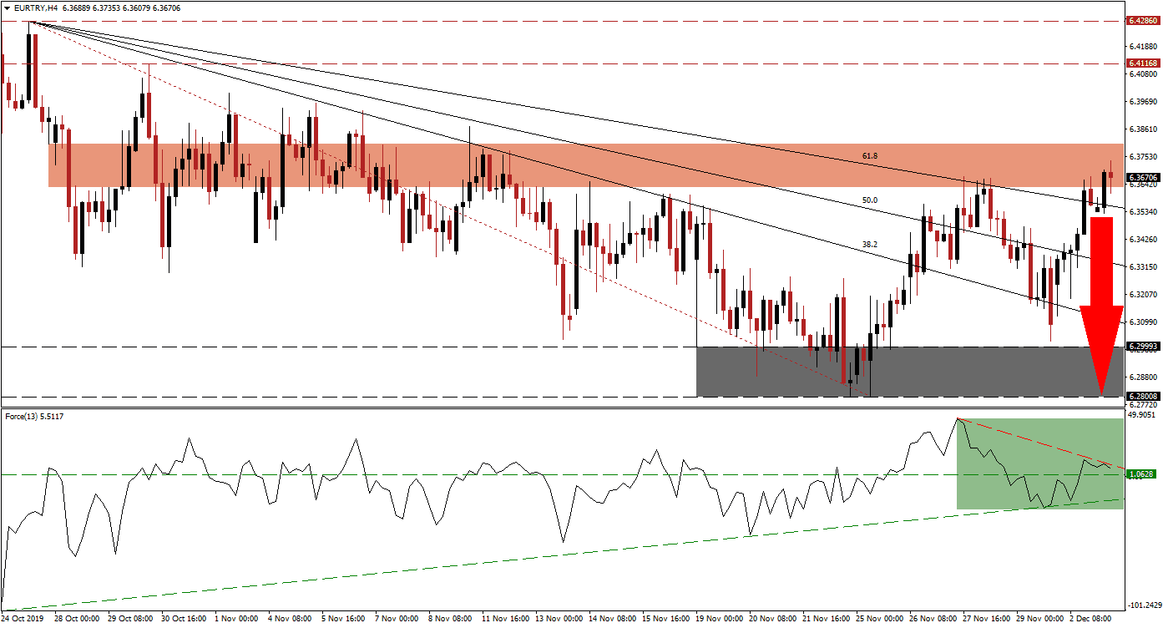Click the EURTRY,H4 chart title
The height and width of the screenshot is (628, 1163).
pyautogui.click(x=38, y=7)
